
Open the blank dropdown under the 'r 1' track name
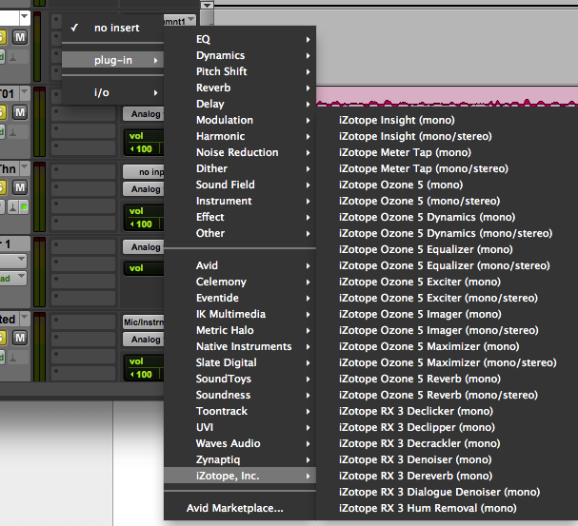pos(13,261)
